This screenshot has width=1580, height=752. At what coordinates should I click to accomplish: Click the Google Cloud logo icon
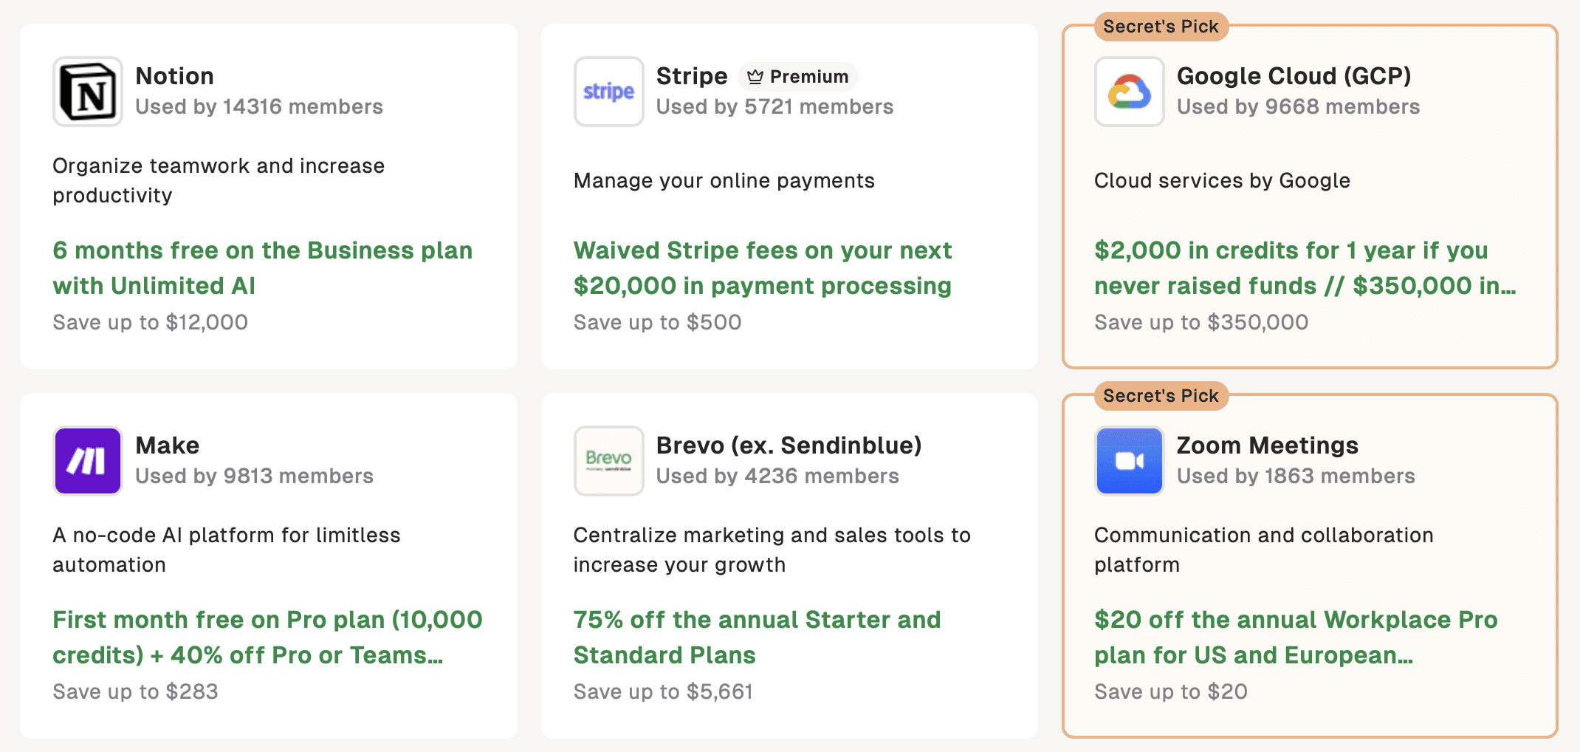coord(1129,91)
